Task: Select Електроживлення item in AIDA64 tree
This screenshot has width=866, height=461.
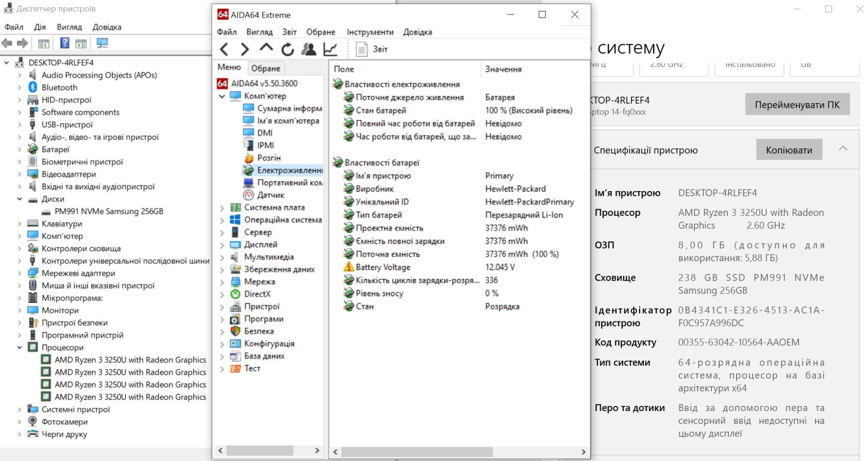Action: (x=282, y=170)
